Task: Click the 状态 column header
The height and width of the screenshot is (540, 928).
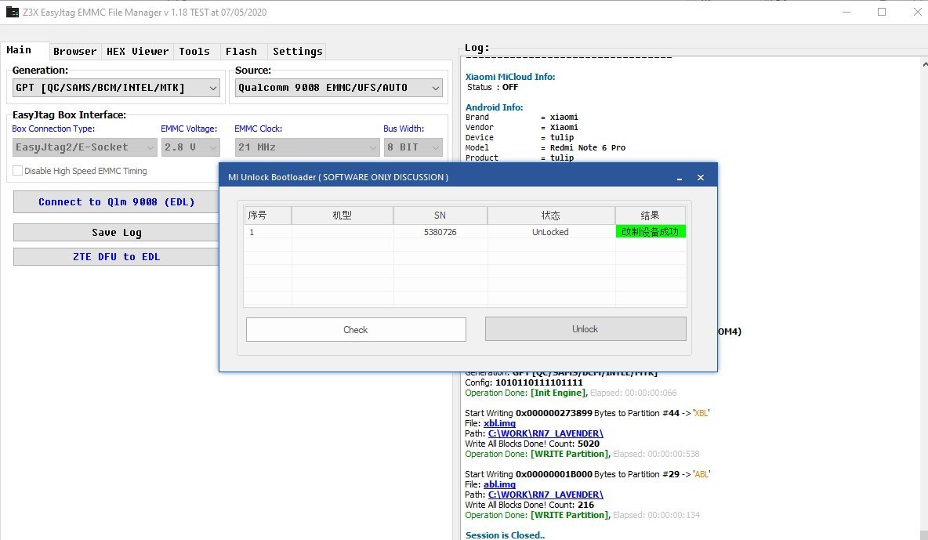Action: tap(551, 216)
